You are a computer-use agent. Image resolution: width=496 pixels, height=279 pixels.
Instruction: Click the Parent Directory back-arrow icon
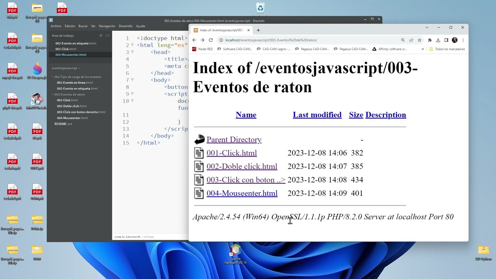click(x=199, y=139)
